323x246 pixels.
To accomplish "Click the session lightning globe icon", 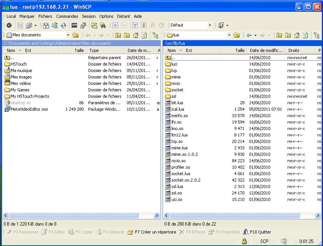I will pyautogui.click(x=221, y=25).
